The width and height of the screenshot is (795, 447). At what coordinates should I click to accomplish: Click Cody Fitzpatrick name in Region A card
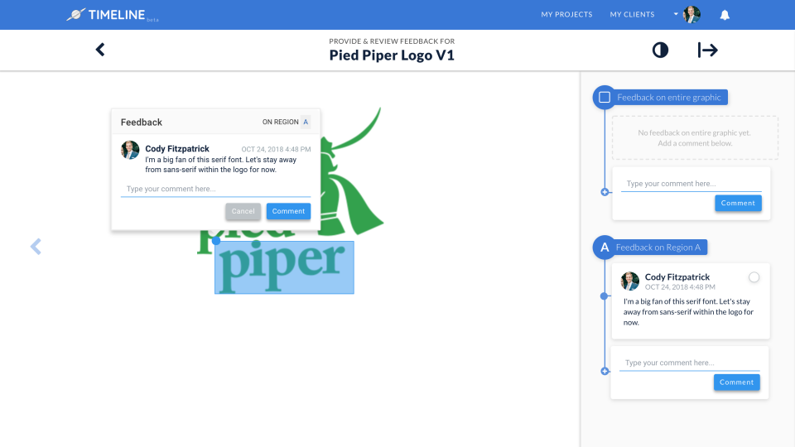tap(677, 277)
